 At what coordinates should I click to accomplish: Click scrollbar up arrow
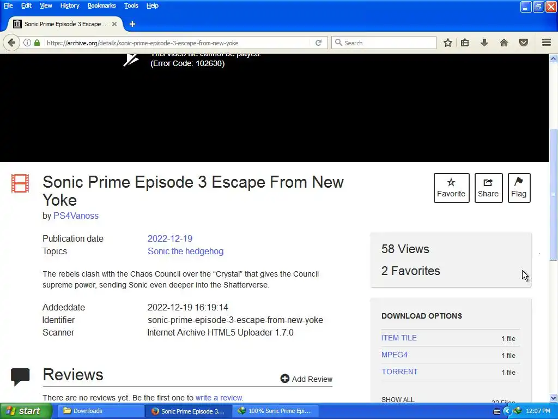point(554,58)
